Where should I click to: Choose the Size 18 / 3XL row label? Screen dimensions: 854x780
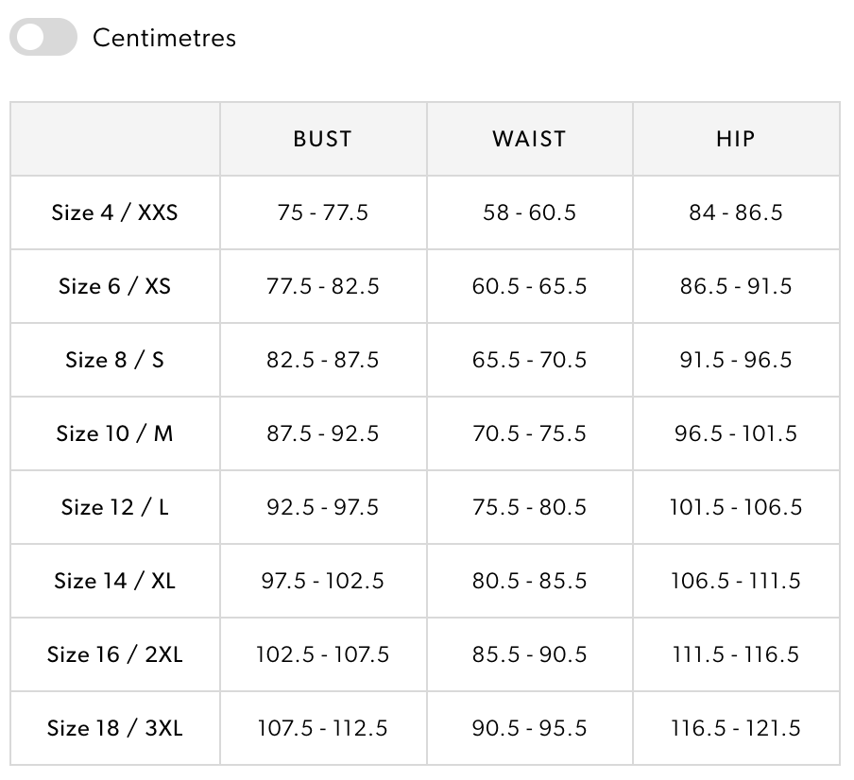tap(114, 728)
